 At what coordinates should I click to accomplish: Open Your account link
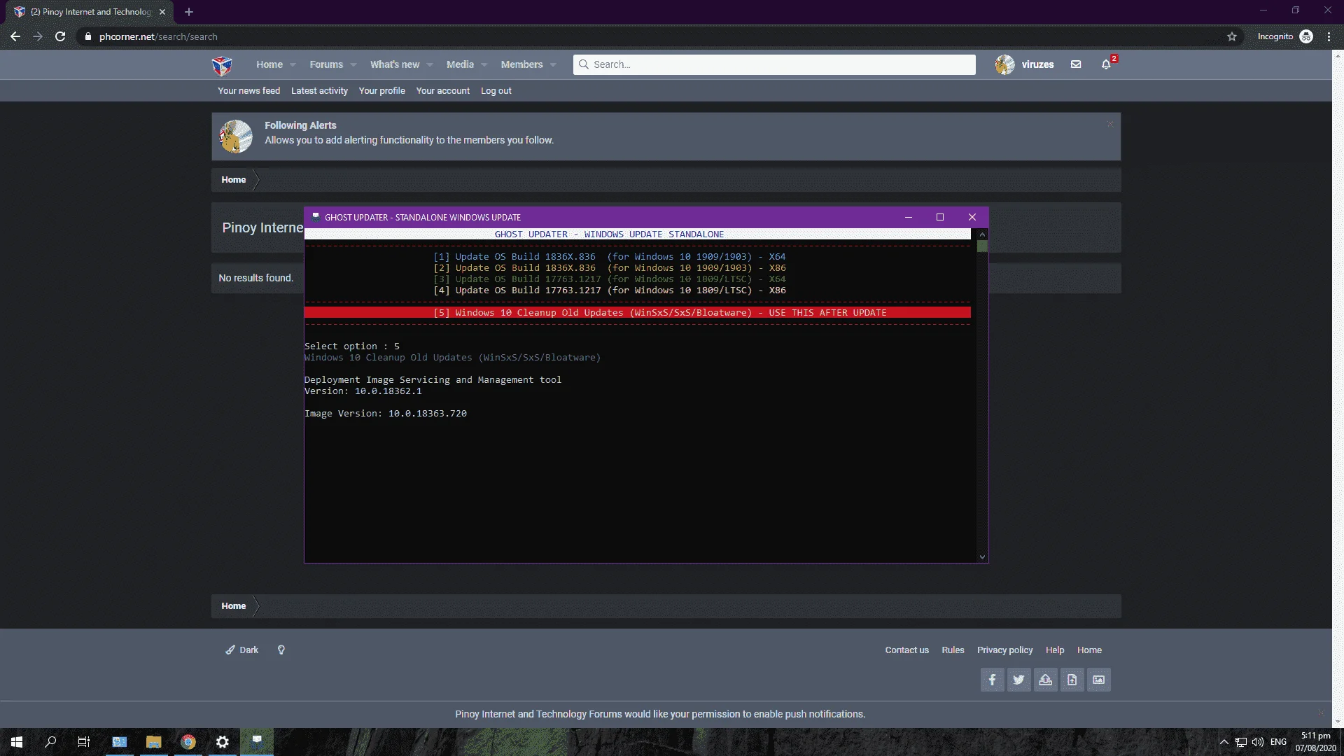[442, 91]
